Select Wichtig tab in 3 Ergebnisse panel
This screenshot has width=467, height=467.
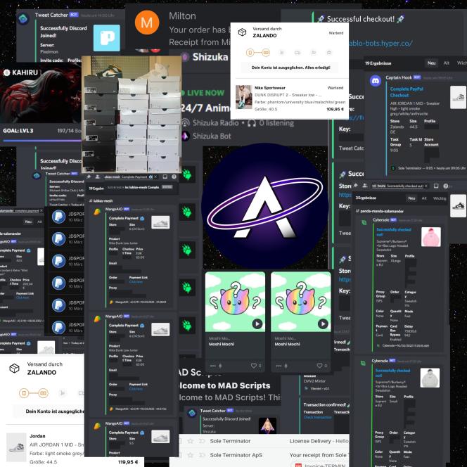tap(440, 198)
